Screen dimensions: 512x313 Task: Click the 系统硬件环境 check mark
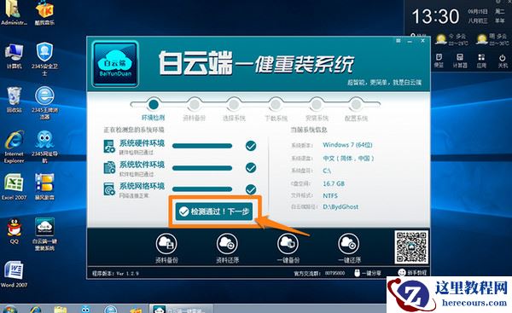point(251,146)
